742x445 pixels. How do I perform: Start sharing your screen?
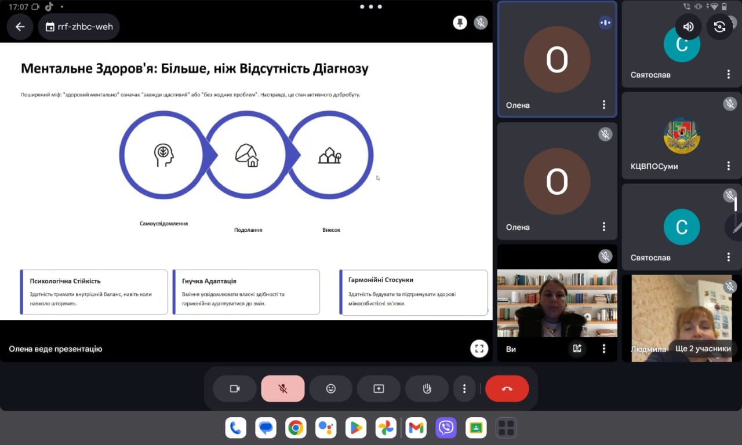tap(379, 389)
